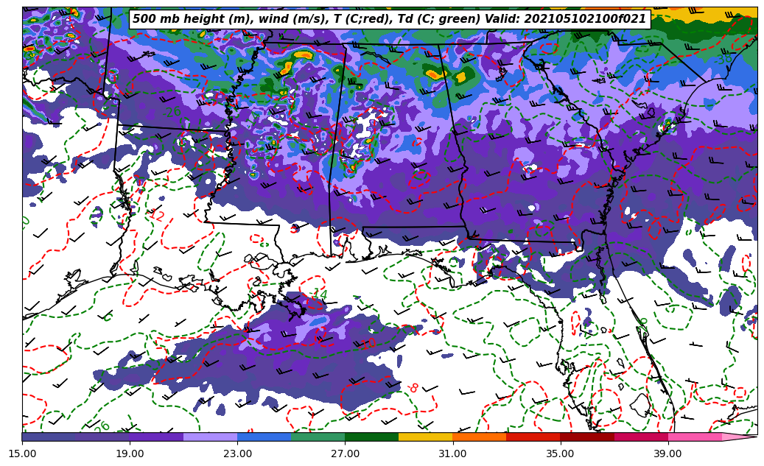Select the orange colorbar segment
This screenshot has width=764, height=466.
coord(480,437)
